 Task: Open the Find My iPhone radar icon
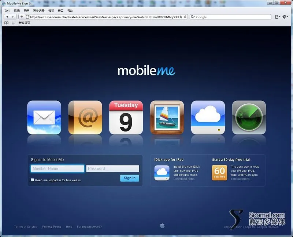pos(249,117)
